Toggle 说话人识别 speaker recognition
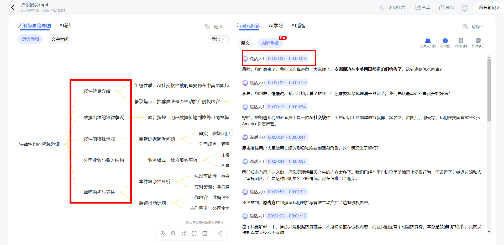Screen dimensions: 504x245 pyautogui.click(x=428, y=42)
